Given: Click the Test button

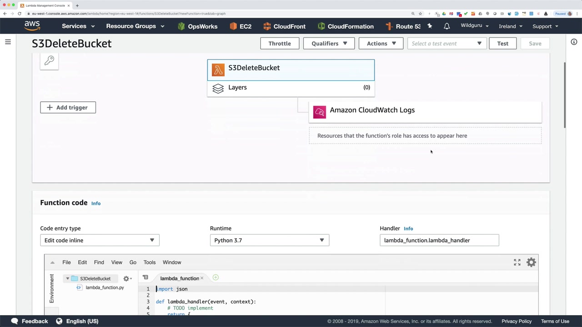Looking at the screenshot, I should [503, 44].
